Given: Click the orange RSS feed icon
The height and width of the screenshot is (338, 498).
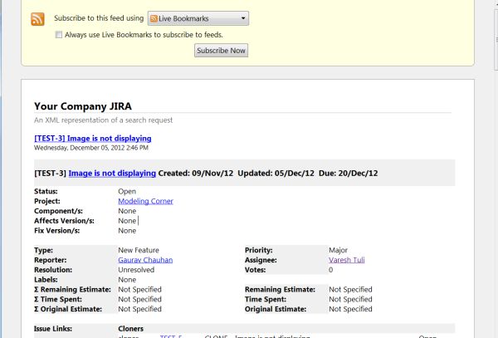Looking at the screenshot, I should tap(37, 19).
